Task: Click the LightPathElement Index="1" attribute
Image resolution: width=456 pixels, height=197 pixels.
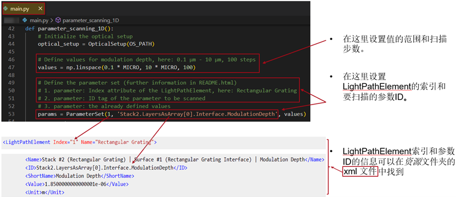Action: click(66, 142)
